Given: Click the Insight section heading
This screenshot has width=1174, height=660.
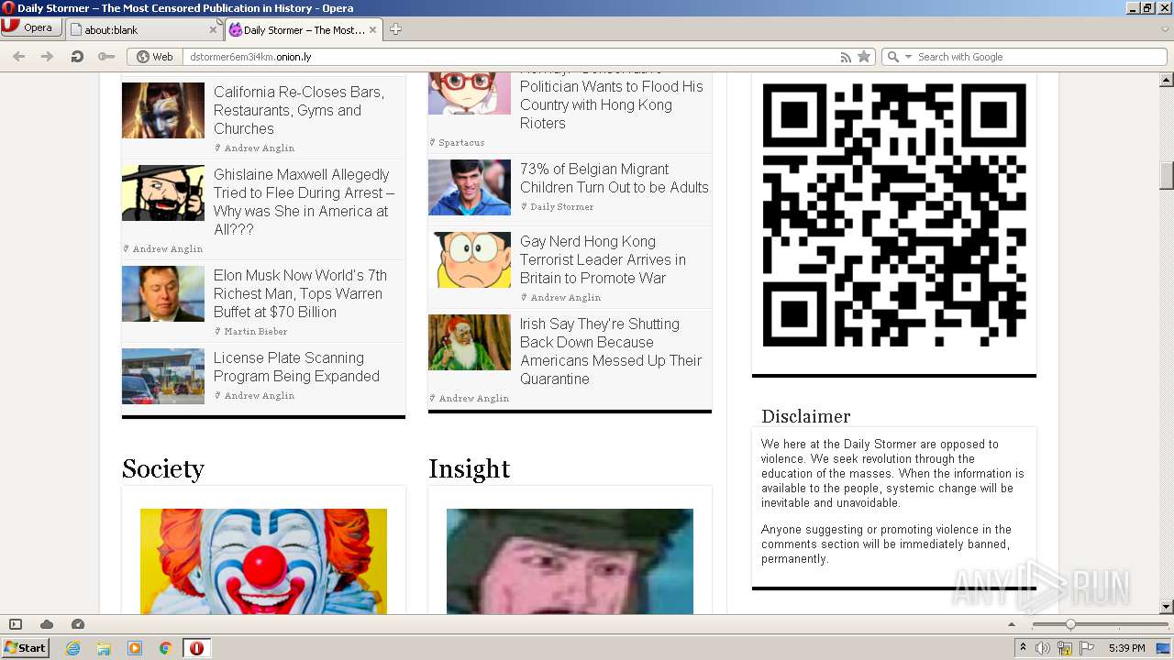Looking at the screenshot, I should [469, 468].
